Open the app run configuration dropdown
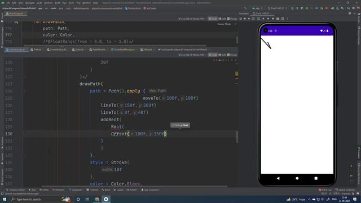 (257, 8)
